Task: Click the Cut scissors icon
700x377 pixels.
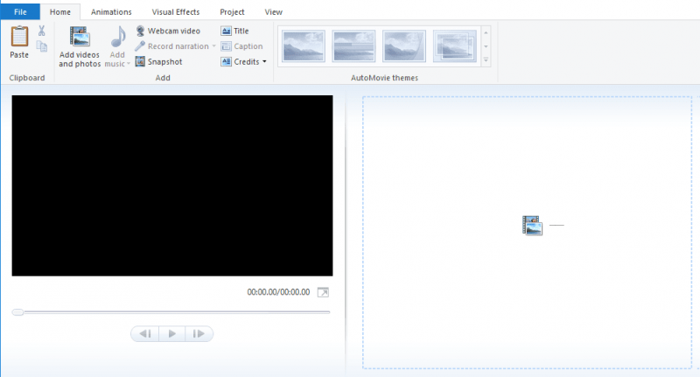Action: click(41, 31)
